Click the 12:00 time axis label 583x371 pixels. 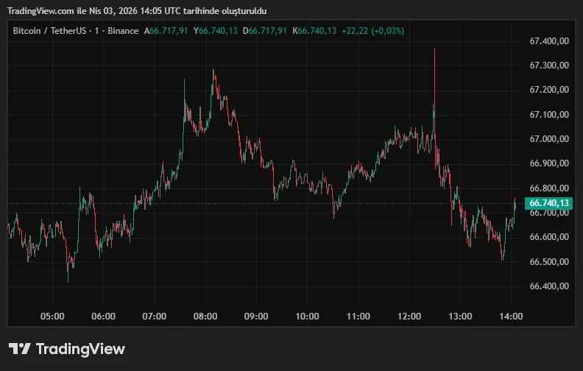click(x=409, y=317)
